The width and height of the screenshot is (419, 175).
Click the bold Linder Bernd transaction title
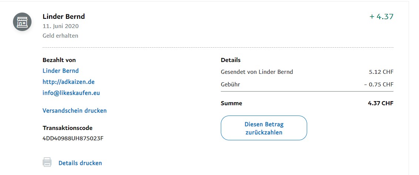(x=64, y=17)
